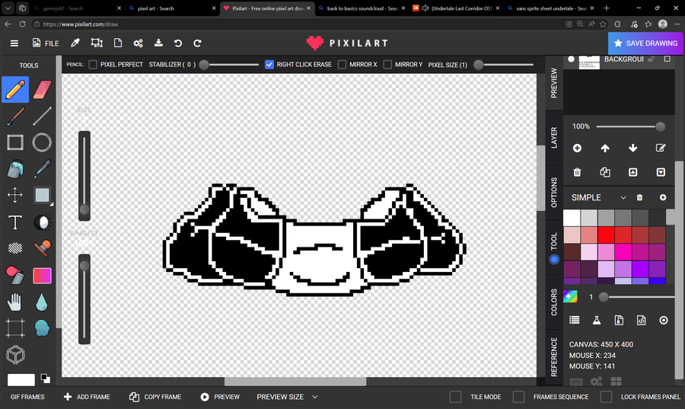Select the Stamp tool
The height and width of the screenshot is (409, 685).
(x=42, y=248)
